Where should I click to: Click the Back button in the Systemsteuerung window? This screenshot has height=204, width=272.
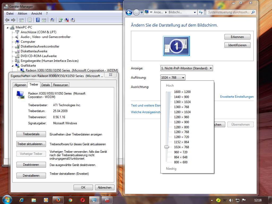[x=129, y=12]
